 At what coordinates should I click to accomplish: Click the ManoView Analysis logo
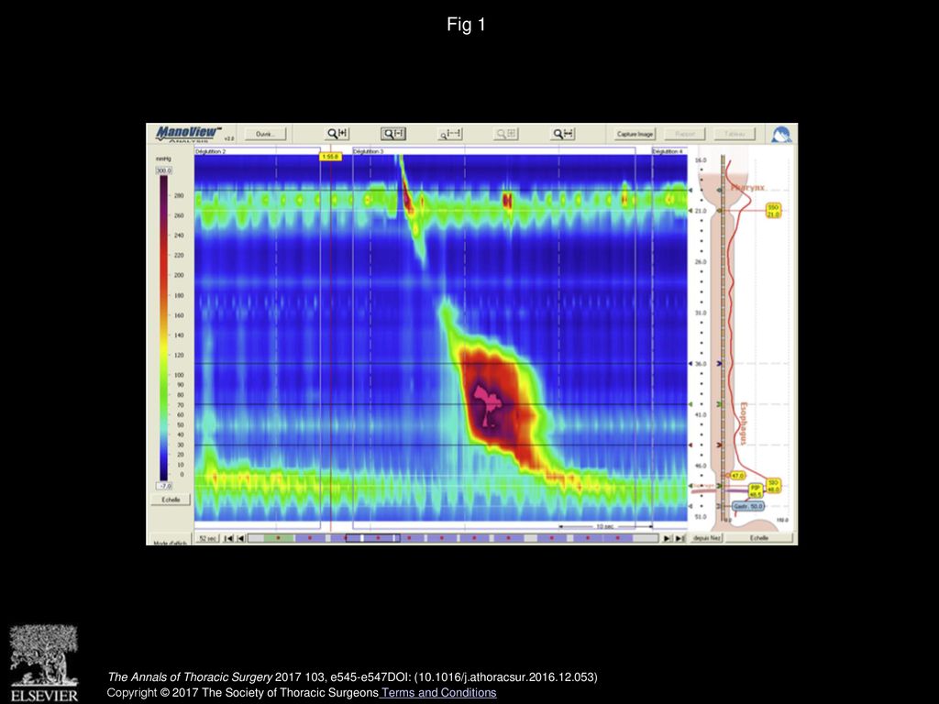coord(189,134)
